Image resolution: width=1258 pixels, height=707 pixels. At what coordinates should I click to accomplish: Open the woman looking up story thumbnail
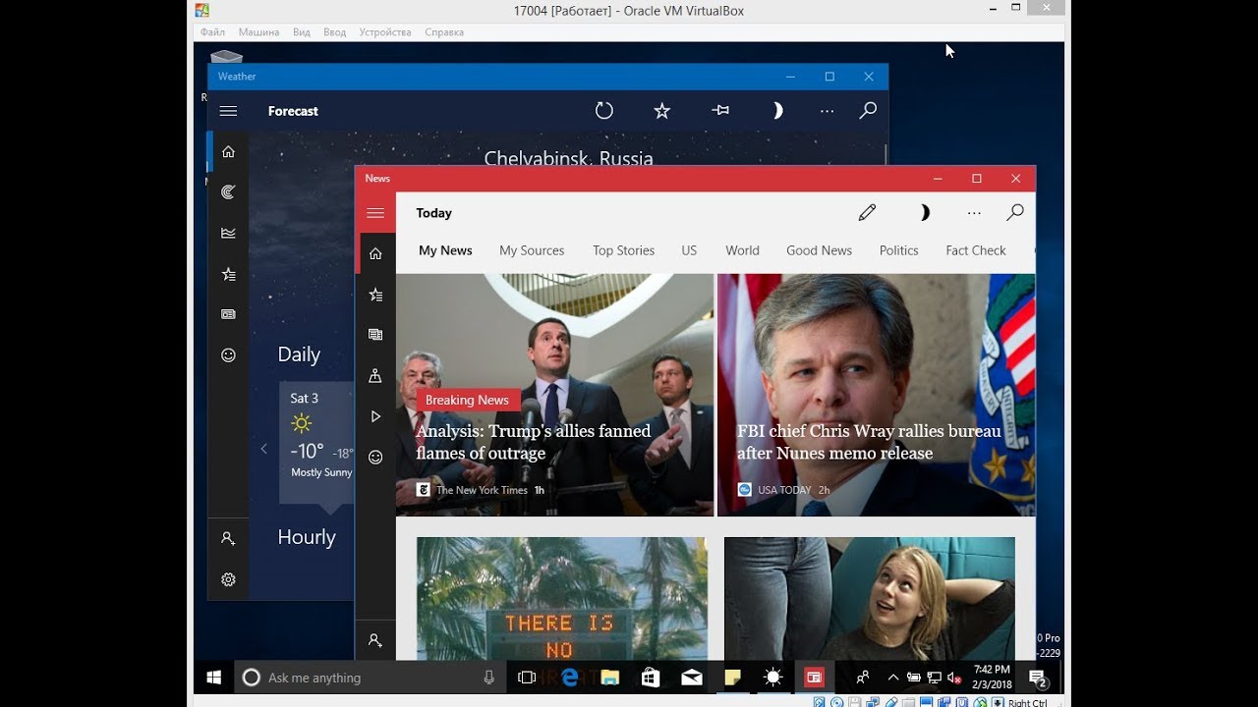click(869, 598)
